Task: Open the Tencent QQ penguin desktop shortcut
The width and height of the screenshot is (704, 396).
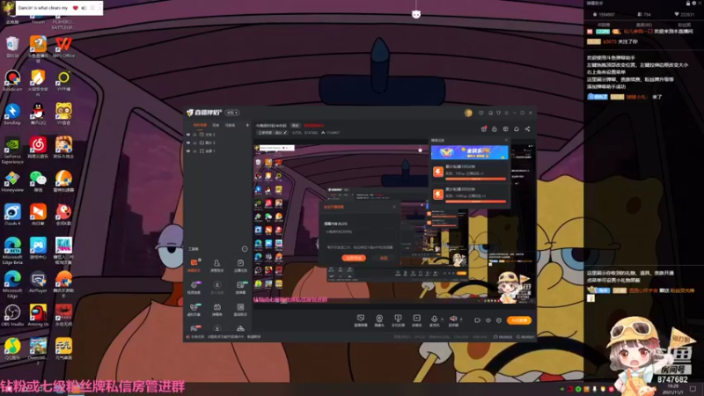Action: pos(38,114)
